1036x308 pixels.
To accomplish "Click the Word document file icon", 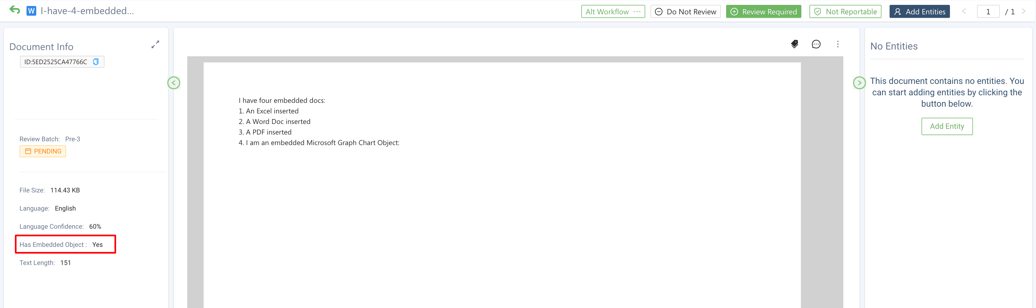I will point(31,11).
